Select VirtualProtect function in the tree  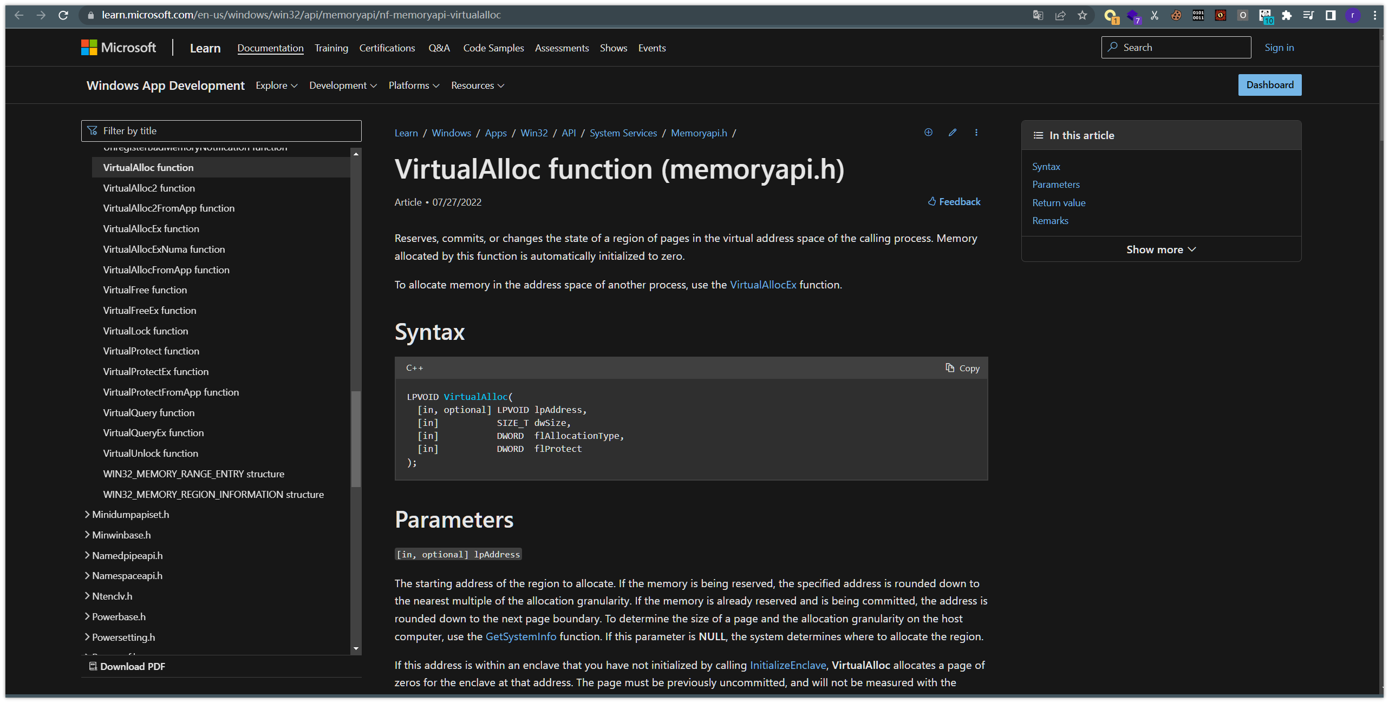pos(151,351)
